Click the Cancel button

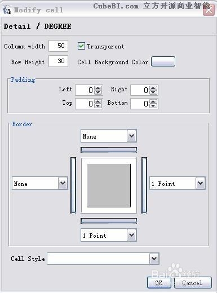(x=193, y=282)
